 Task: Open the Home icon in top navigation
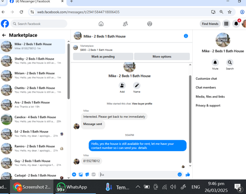tap(101, 24)
